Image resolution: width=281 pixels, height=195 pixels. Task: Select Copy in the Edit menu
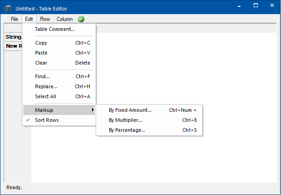59,43
